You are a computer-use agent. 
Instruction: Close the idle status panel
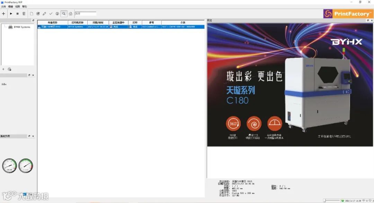pyautogui.click(x=33, y=75)
